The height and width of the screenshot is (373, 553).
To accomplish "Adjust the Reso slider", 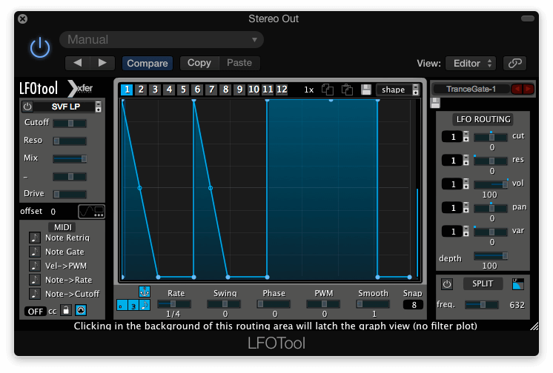I will [70, 141].
